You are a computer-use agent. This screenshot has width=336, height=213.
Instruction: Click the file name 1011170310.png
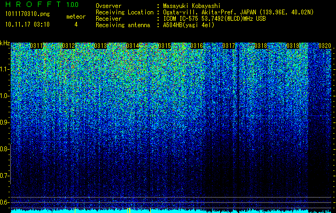tap(28, 14)
